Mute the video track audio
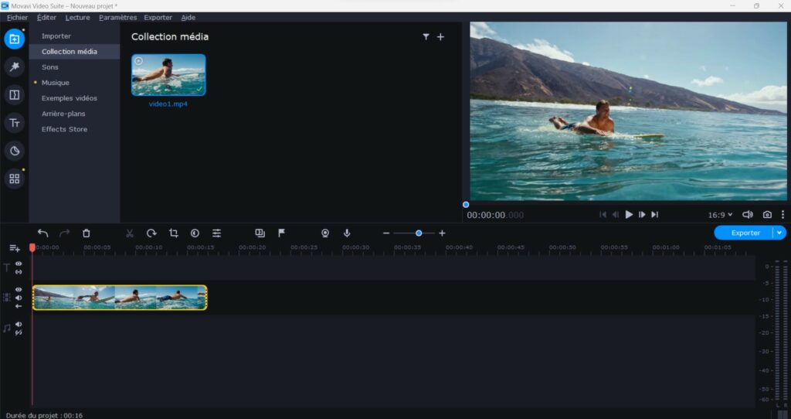 click(x=19, y=298)
